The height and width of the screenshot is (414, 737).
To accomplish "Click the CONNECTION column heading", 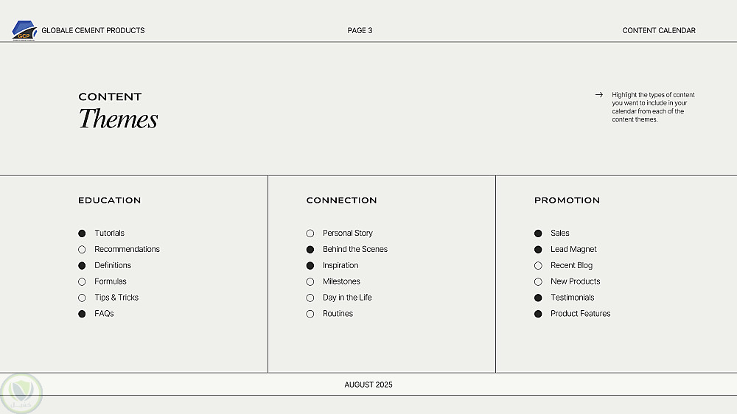I will [341, 200].
